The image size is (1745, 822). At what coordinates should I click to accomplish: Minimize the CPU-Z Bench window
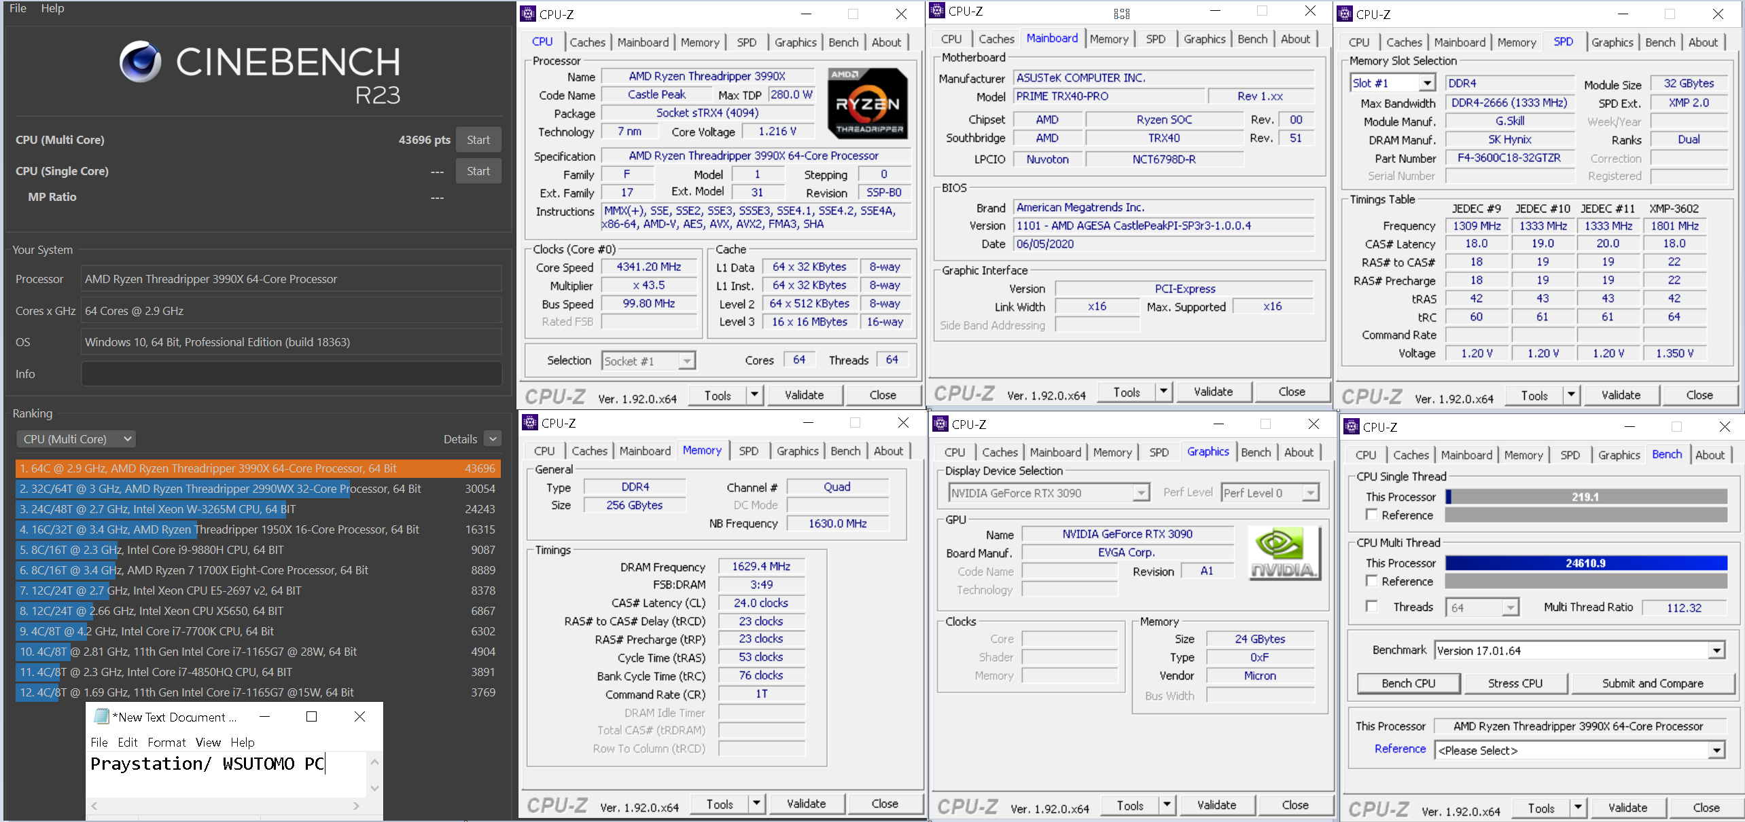click(1629, 426)
